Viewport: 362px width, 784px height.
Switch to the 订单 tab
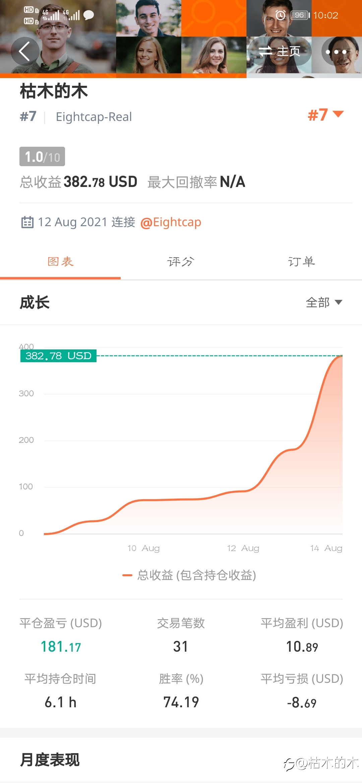302,262
